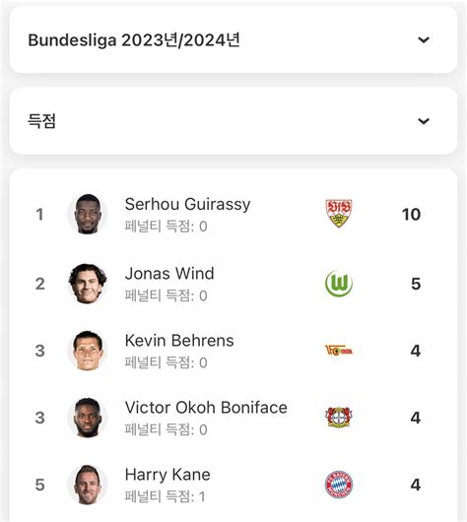The width and height of the screenshot is (467, 522).
Task: View Jonas Wind's profile picture
Action: coord(88,284)
